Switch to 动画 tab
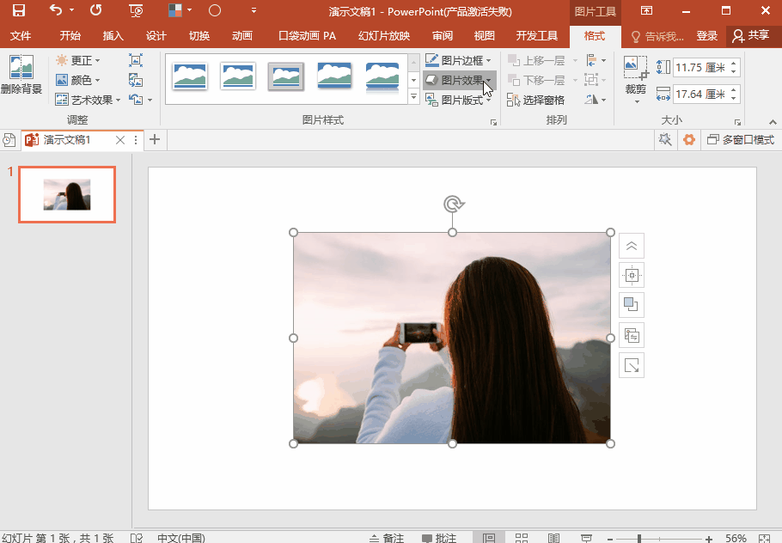Viewport: 782px width, 543px height. [x=241, y=36]
